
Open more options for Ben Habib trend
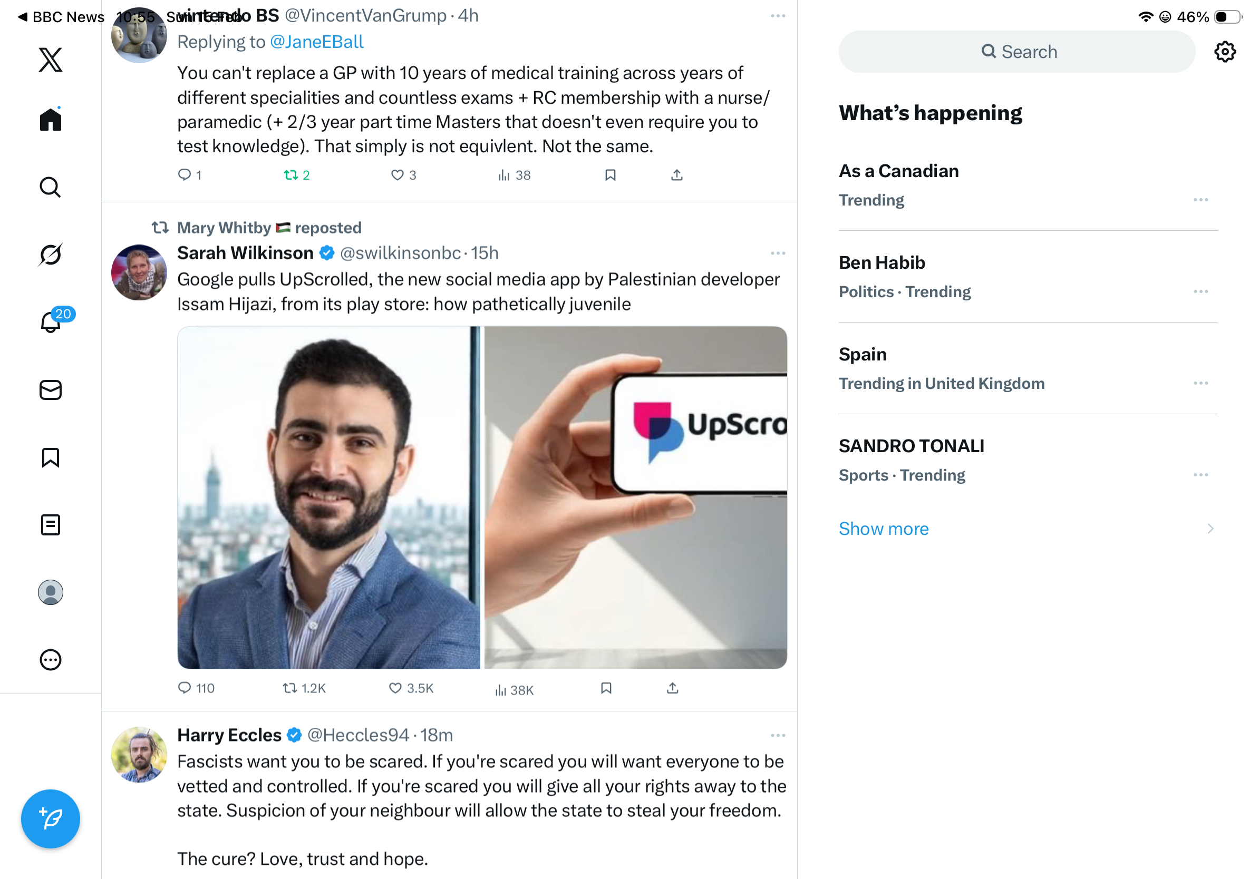pos(1200,291)
